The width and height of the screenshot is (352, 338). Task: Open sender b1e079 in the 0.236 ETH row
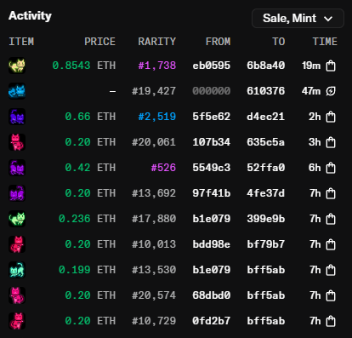[212, 219]
